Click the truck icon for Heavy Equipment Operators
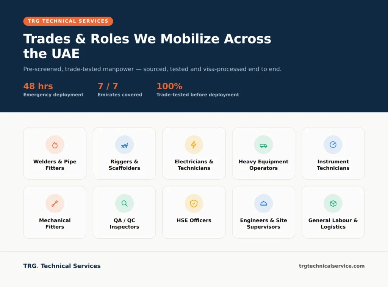The height and width of the screenshot is (287, 388). click(x=264, y=145)
